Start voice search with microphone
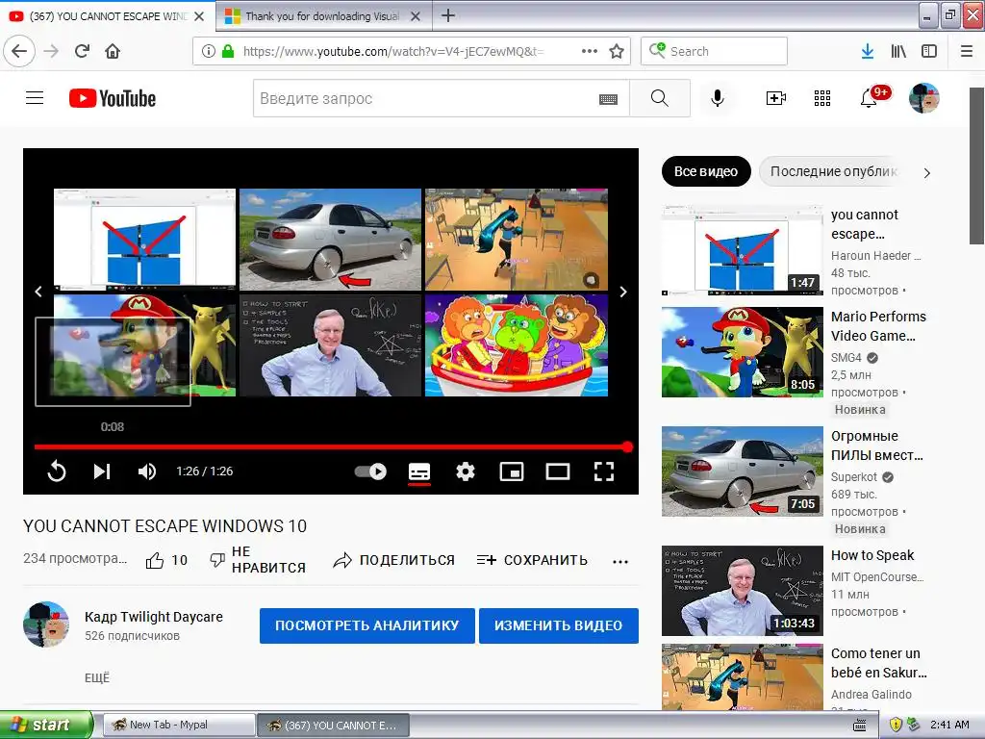The width and height of the screenshot is (985, 739). point(718,98)
